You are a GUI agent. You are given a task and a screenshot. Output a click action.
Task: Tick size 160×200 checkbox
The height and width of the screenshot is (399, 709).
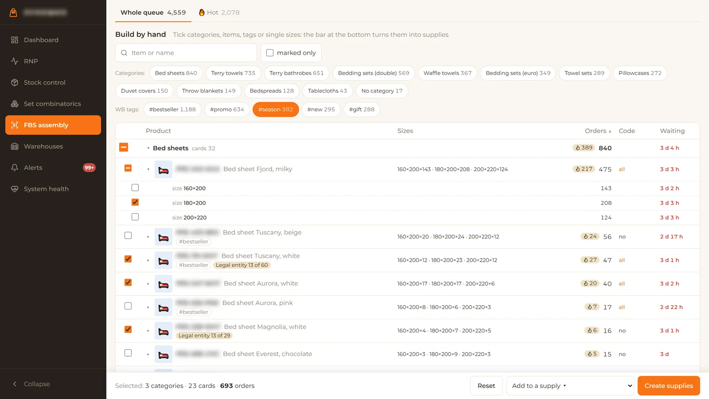[135, 188]
